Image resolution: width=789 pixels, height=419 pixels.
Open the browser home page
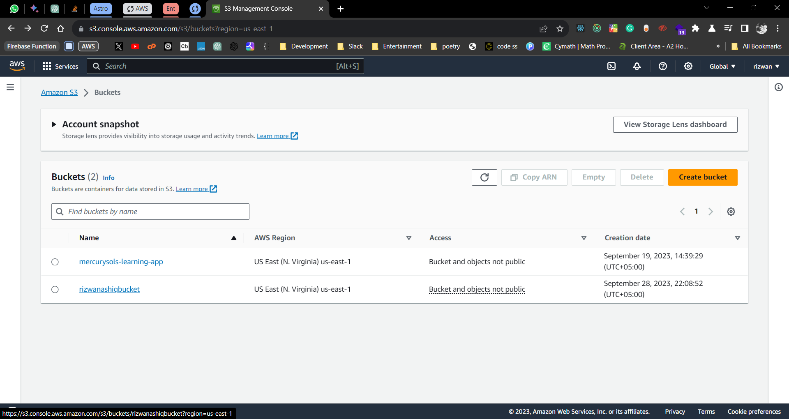[x=61, y=28]
